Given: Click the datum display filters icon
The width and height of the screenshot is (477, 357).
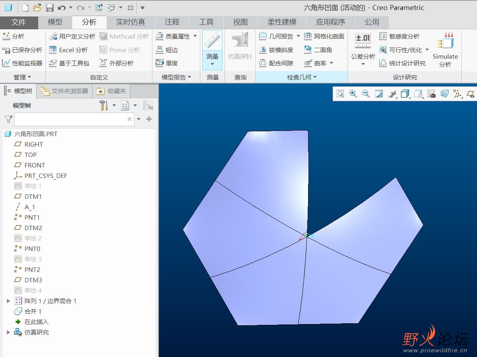Looking at the screenshot, I should [x=457, y=94].
